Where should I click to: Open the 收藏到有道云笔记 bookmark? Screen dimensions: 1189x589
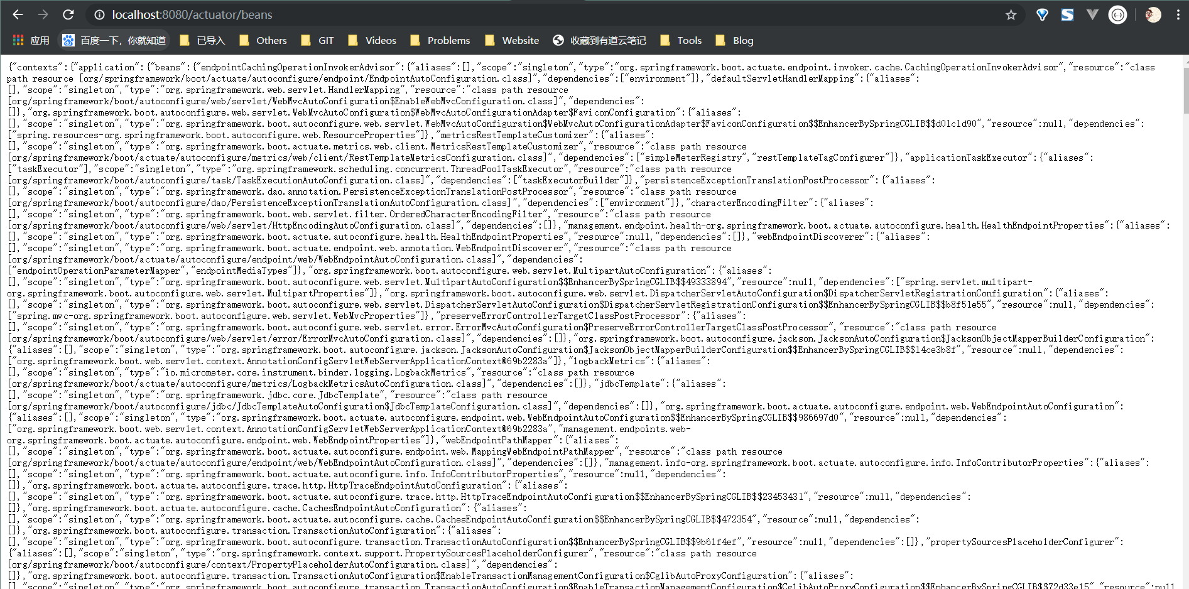point(599,40)
